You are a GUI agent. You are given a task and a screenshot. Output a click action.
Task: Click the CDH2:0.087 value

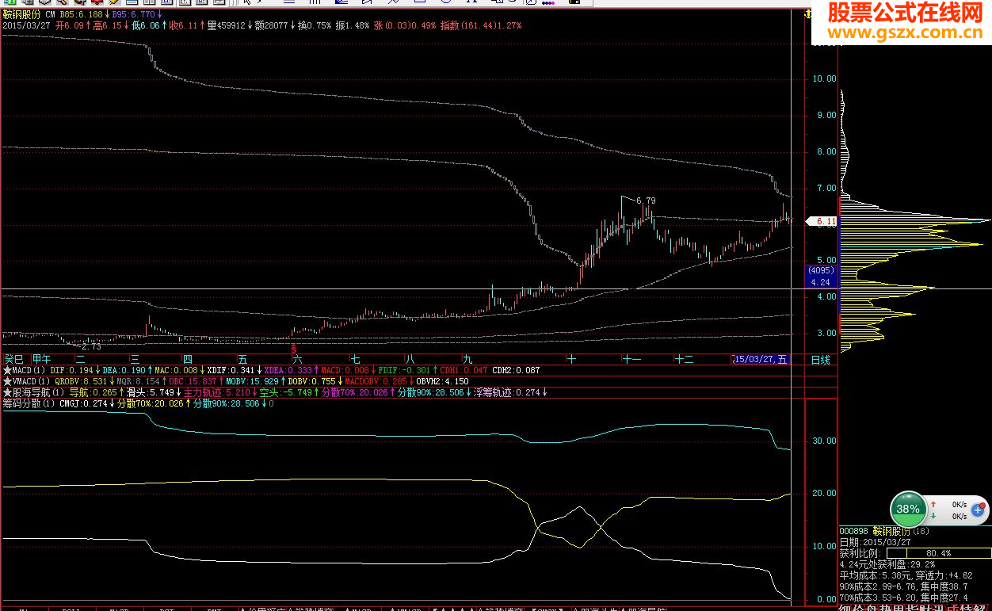[x=516, y=370]
